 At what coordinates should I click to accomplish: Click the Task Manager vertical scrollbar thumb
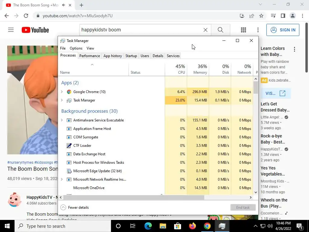(256, 87)
